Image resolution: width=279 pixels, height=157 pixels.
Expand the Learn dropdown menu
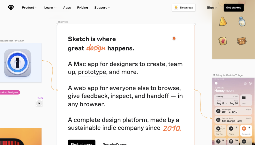coord(50,8)
